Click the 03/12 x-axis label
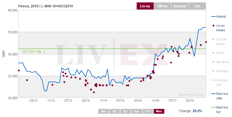The width and height of the screenshot is (232, 117). click(x=33, y=101)
